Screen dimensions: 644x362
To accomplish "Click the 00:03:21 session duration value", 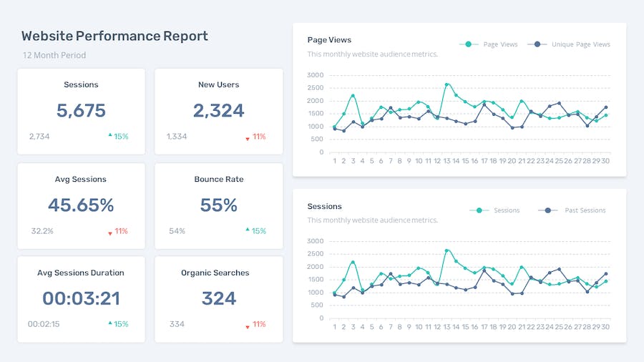I will tap(81, 298).
